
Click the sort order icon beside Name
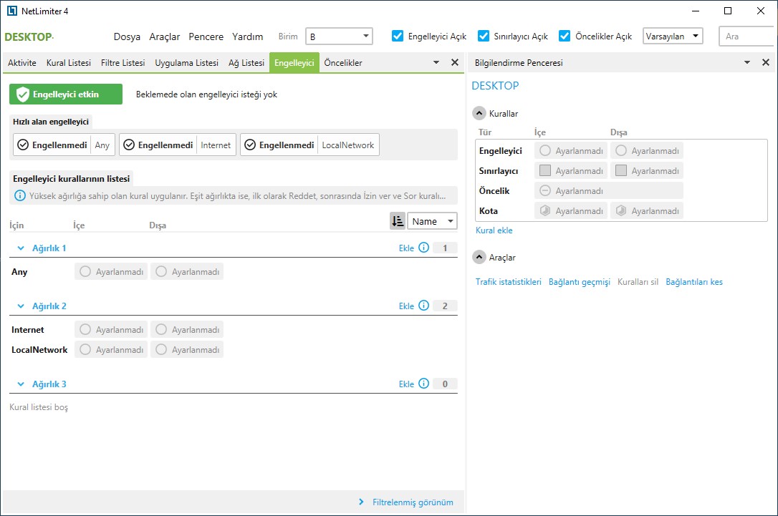pos(398,221)
